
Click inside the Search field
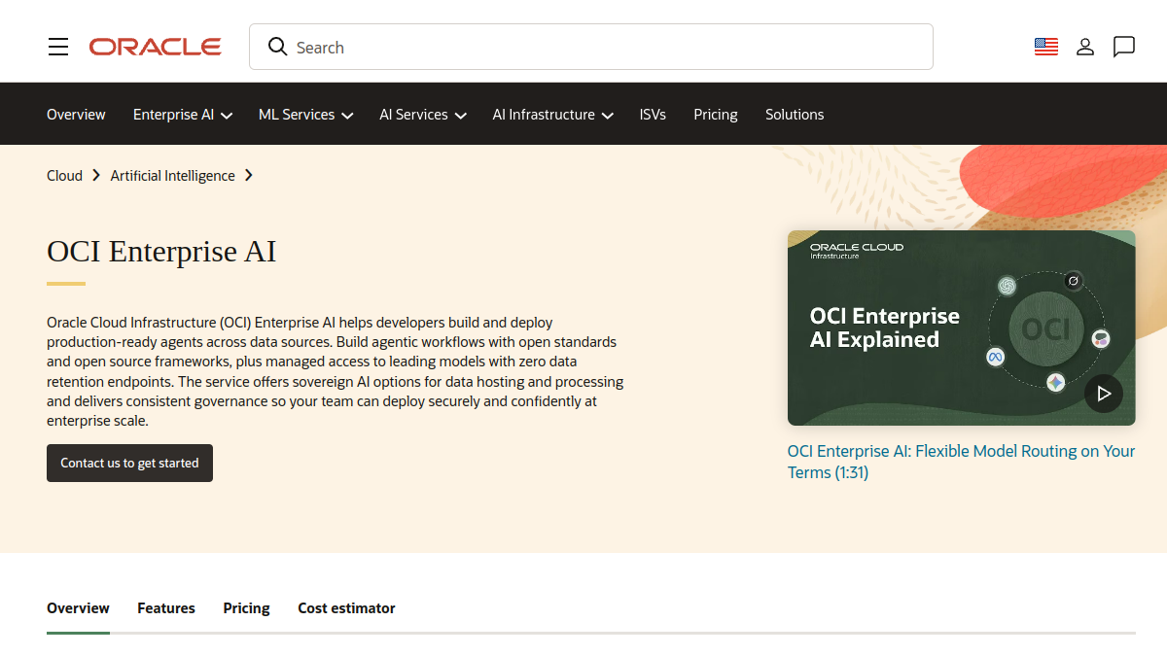click(x=591, y=47)
